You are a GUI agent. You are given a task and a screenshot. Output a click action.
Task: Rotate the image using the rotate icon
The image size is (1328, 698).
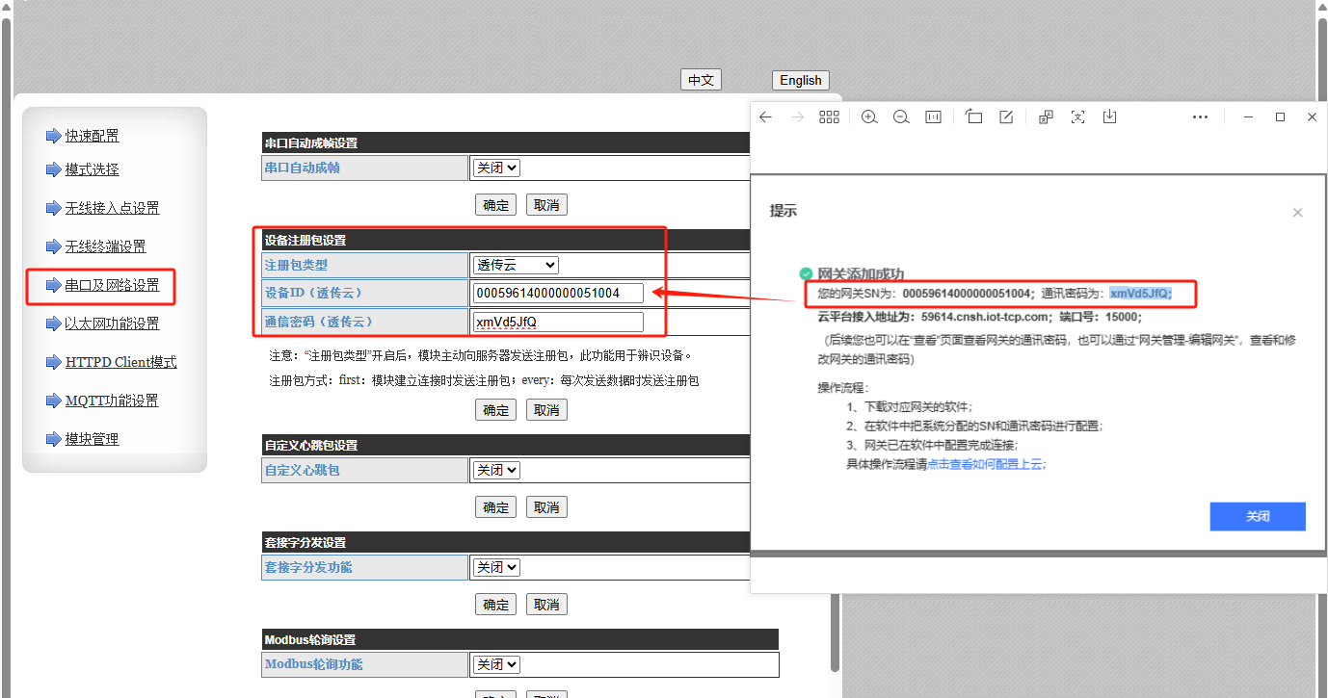point(974,116)
